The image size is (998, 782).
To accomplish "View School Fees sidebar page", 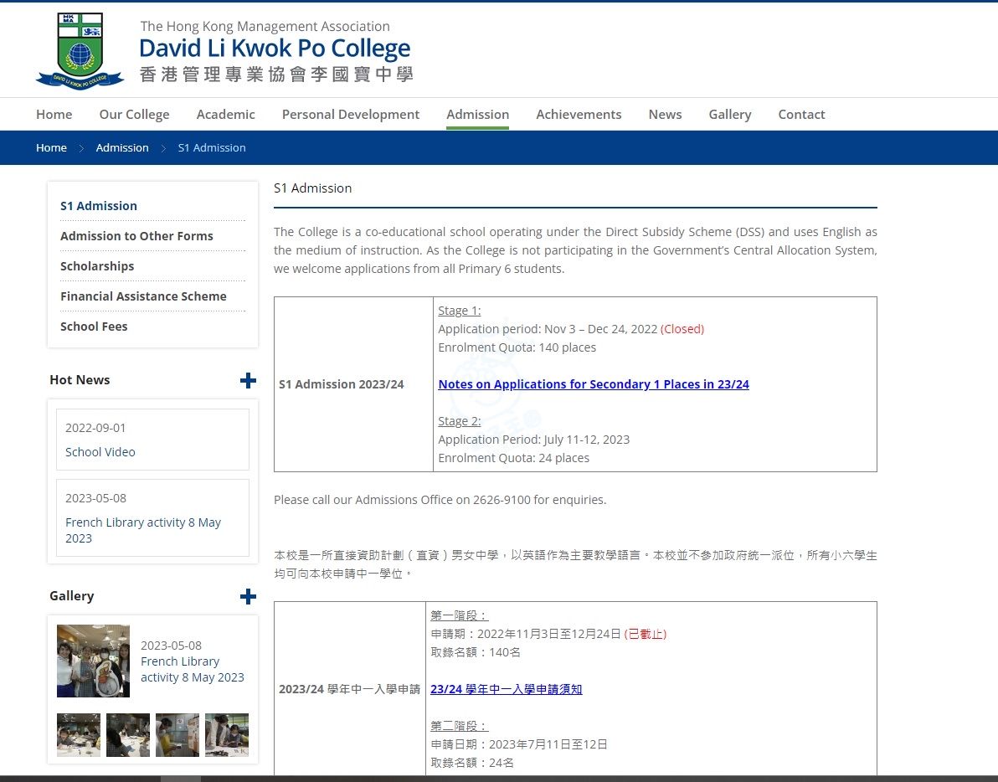I will [94, 327].
